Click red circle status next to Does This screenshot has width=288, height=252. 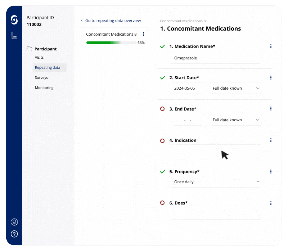[162, 203]
